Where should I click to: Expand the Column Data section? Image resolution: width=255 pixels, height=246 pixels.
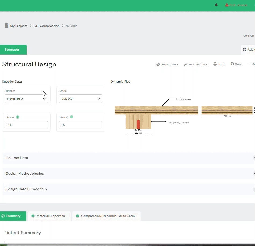(17, 158)
